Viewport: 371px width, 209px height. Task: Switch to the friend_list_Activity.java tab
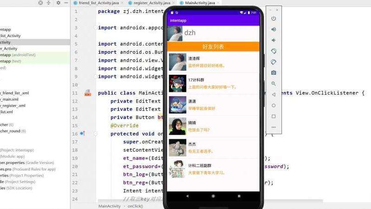[96, 3]
